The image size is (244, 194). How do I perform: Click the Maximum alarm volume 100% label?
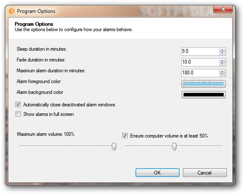[x=46, y=134]
